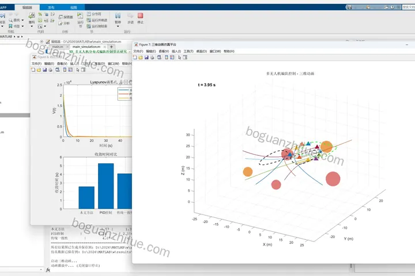
Task: Click Save icon in Figure 7 toolbar
Action: point(146,57)
